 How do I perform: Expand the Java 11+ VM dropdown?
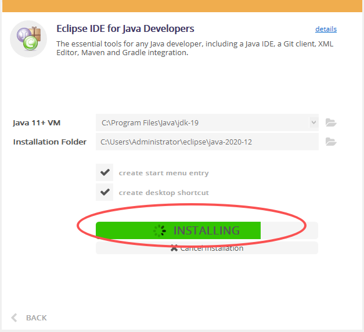click(x=313, y=122)
